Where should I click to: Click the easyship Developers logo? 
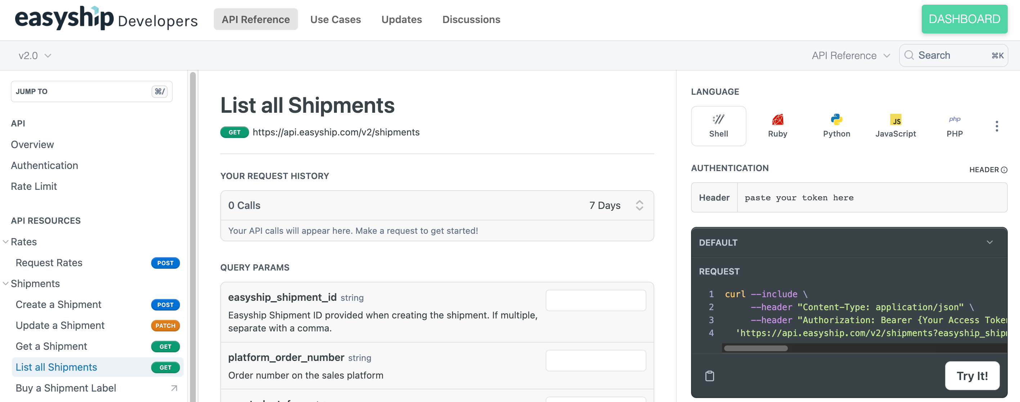tap(106, 19)
